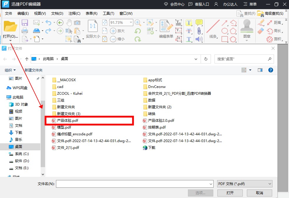Click the 取消 button
The image size is (289, 198).
coord(259,193)
